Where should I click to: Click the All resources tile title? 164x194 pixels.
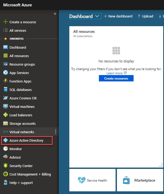[84, 31]
